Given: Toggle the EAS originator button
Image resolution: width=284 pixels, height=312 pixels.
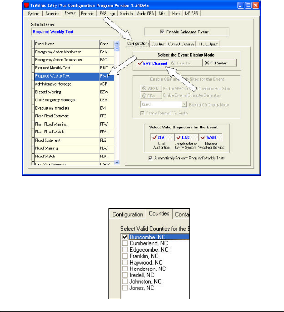Looking at the screenshot, I should 186,137.
